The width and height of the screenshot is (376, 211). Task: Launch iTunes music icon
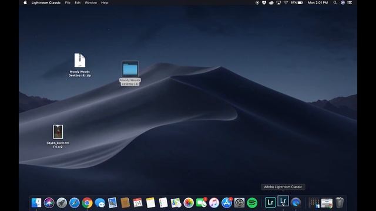coord(214,203)
